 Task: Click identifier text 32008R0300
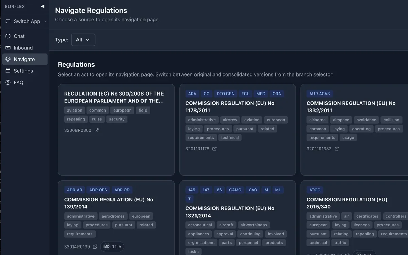point(78,130)
